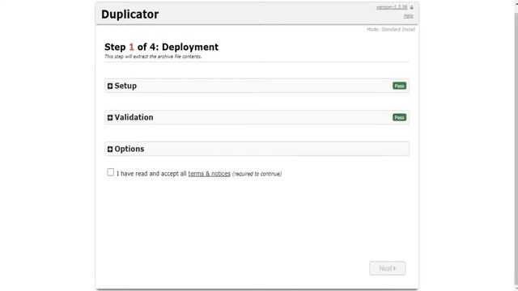Click the Next button
The height and width of the screenshot is (291, 518).
(x=387, y=268)
